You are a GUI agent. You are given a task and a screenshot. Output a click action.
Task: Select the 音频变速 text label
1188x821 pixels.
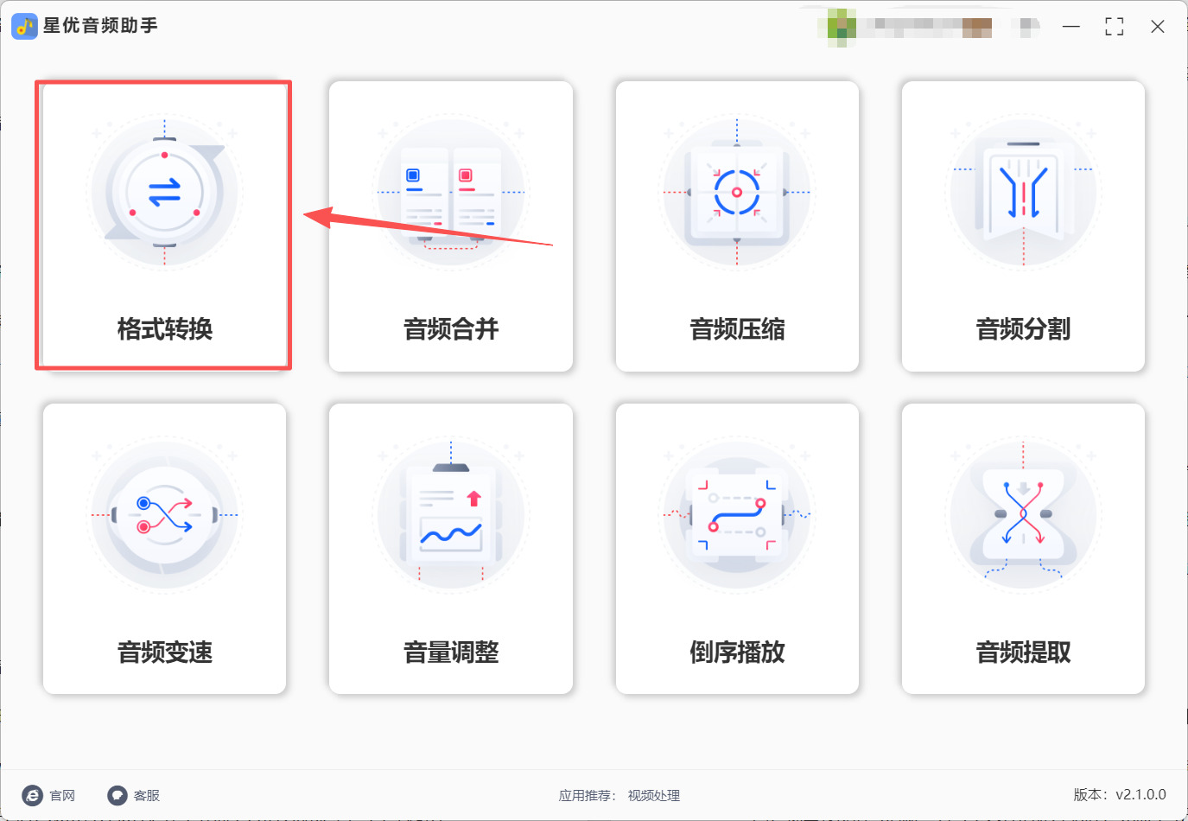[x=164, y=652]
